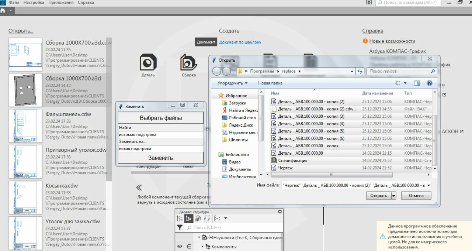Toggle the eye visibility icon for Компоненты
The width and height of the screenshot is (472, 251).
pos(180,247)
